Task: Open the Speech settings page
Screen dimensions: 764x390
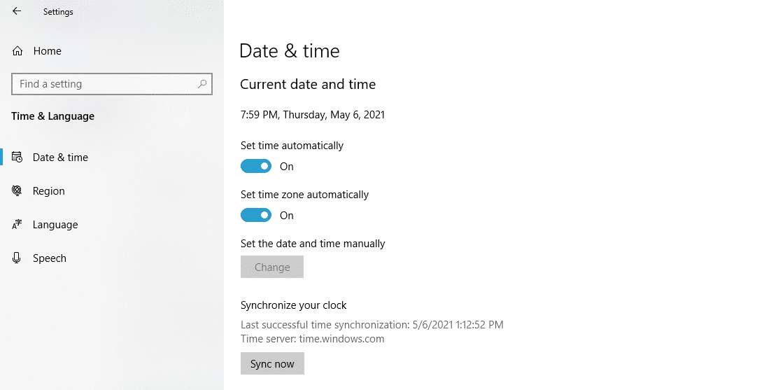Action: 50,258
